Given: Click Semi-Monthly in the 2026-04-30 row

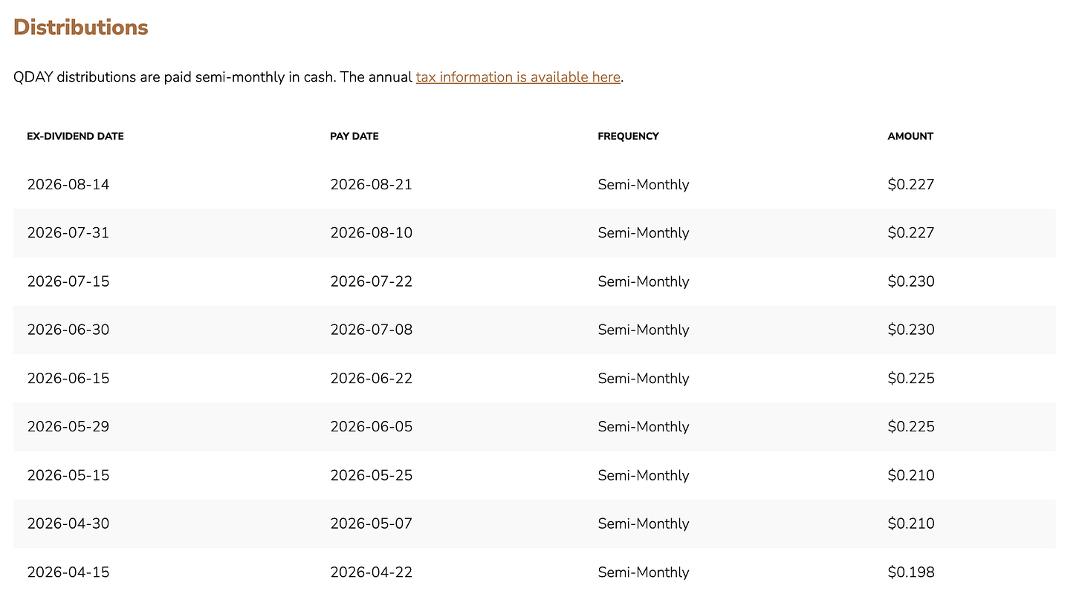Looking at the screenshot, I should (x=644, y=524).
